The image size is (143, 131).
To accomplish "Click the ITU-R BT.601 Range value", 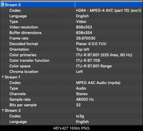I will click(94, 66).
